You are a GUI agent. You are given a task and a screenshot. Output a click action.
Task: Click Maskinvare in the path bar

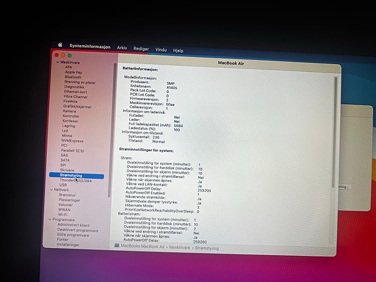pos(179,247)
